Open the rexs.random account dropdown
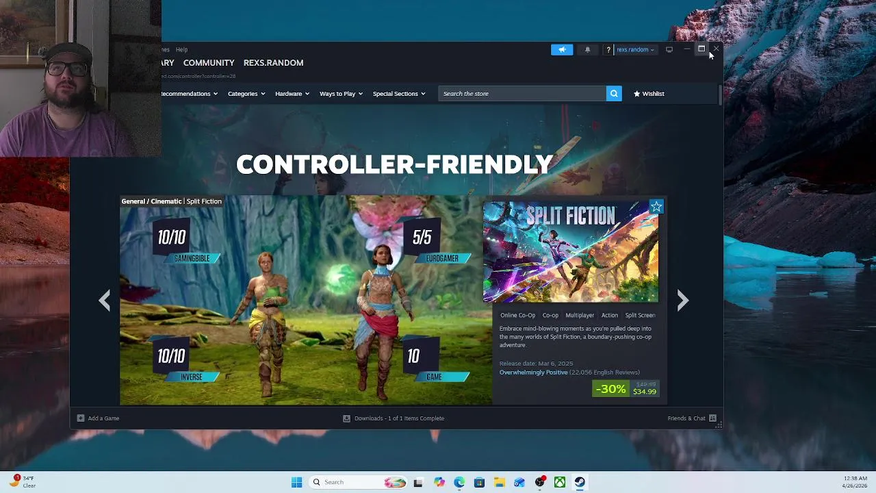The height and width of the screenshot is (493, 876). [x=635, y=49]
